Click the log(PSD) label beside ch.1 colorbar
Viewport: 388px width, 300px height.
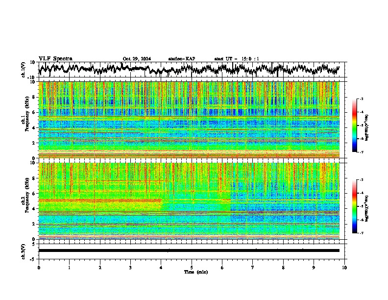coord(366,127)
